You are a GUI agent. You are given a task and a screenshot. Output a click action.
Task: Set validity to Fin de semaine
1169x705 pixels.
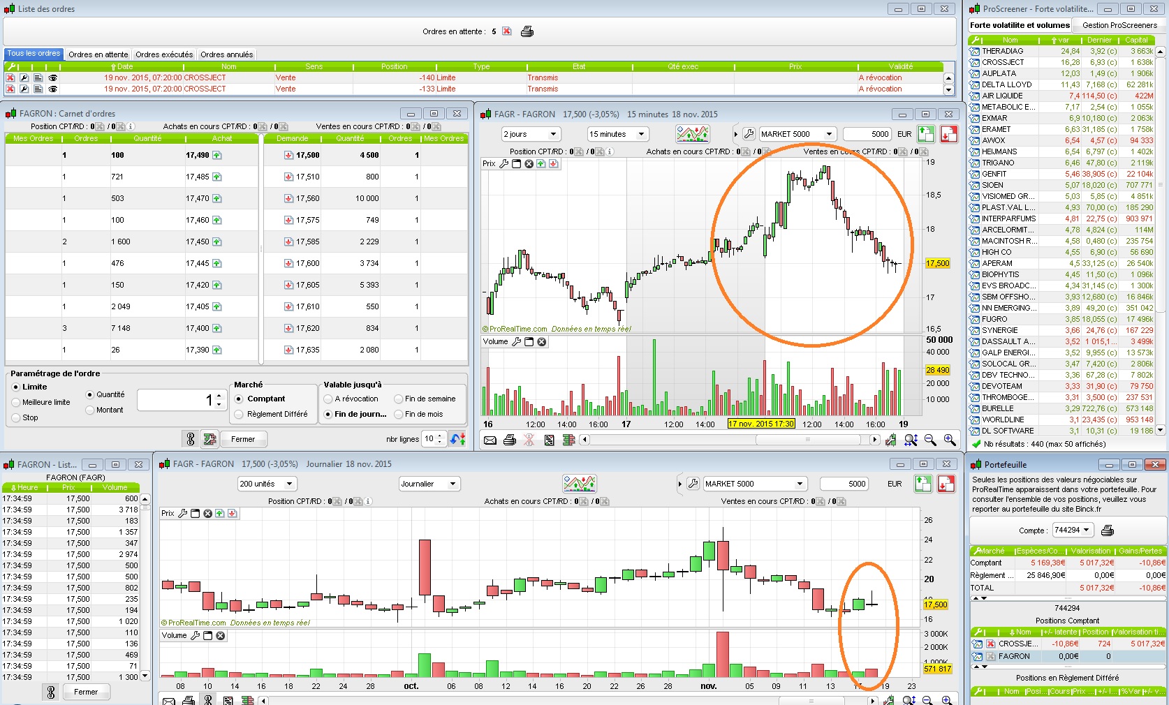(x=399, y=399)
